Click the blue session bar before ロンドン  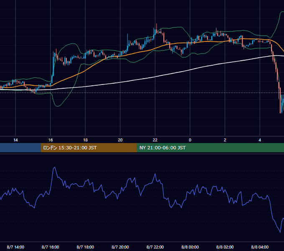[x=20, y=148]
